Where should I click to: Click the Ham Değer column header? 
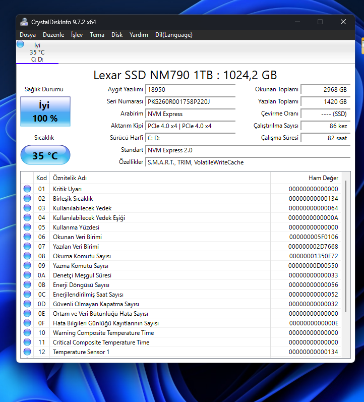pyautogui.click(x=305, y=178)
